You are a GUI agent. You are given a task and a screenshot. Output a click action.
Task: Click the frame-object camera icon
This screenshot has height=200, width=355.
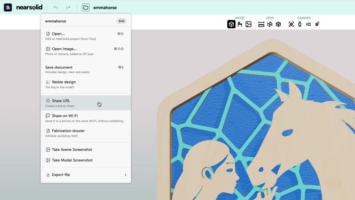(x=291, y=24)
